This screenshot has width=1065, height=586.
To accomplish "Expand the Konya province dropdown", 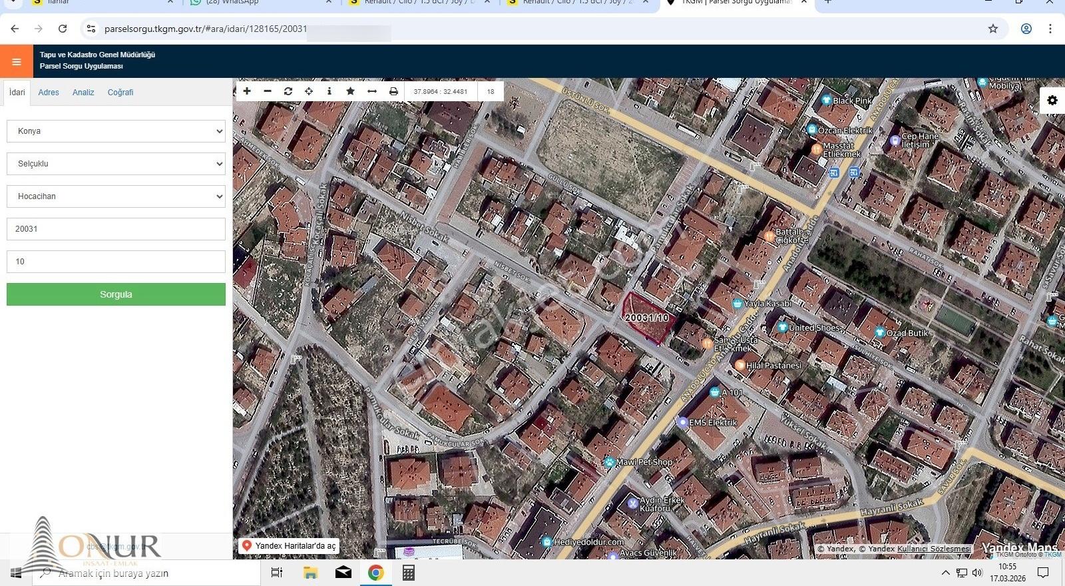I will (x=116, y=131).
